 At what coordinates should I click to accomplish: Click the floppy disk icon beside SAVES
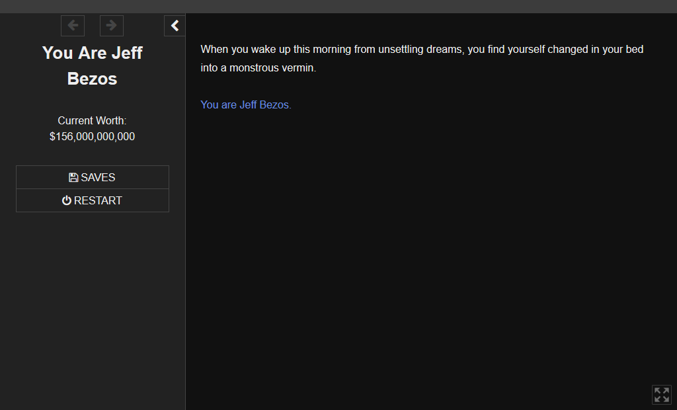pyautogui.click(x=73, y=177)
